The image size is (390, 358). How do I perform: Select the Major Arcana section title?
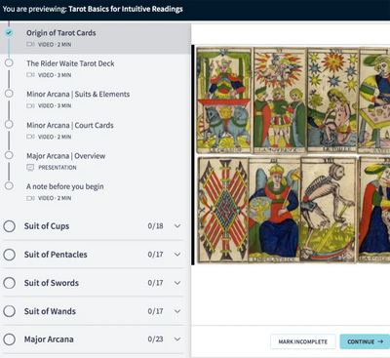point(49,339)
